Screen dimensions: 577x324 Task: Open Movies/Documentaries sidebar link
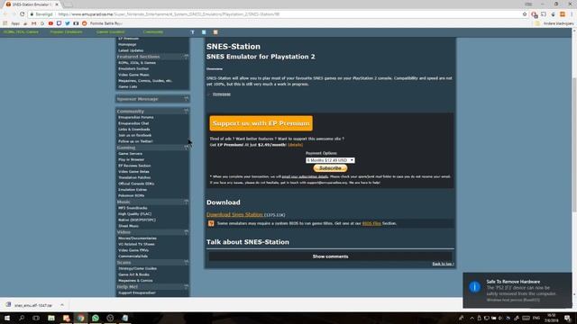137,238
